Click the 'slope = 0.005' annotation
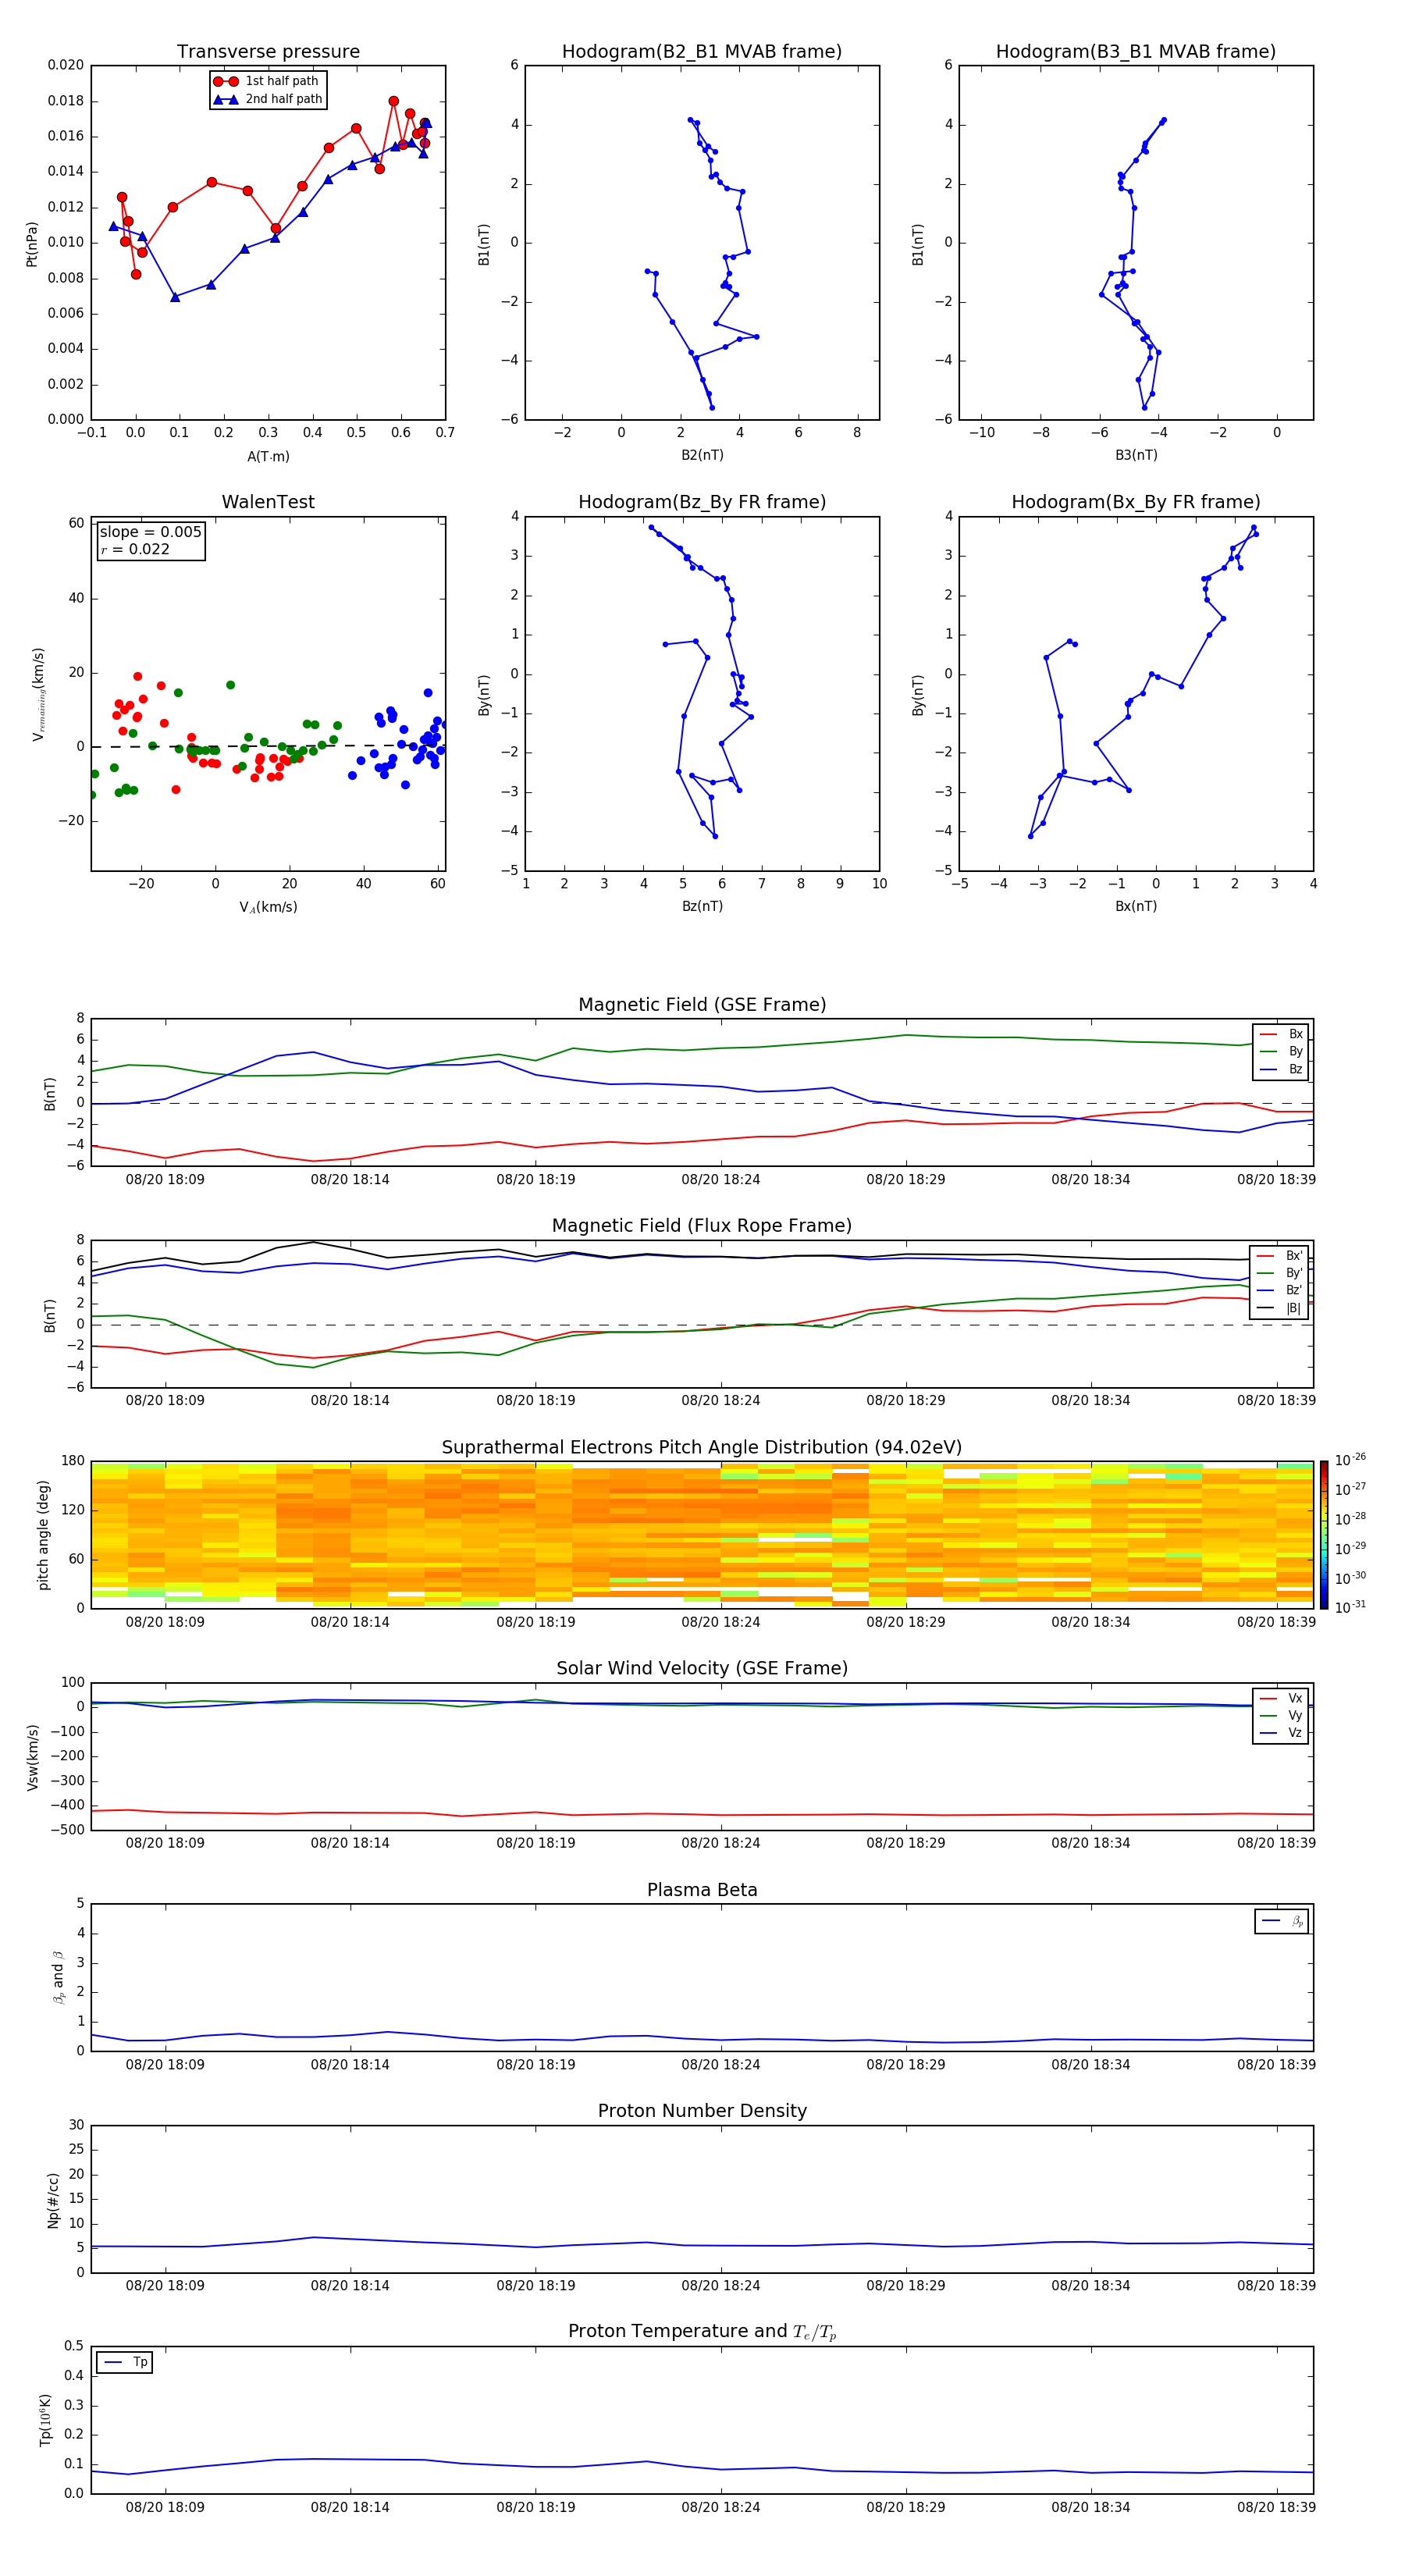 coord(151,532)
